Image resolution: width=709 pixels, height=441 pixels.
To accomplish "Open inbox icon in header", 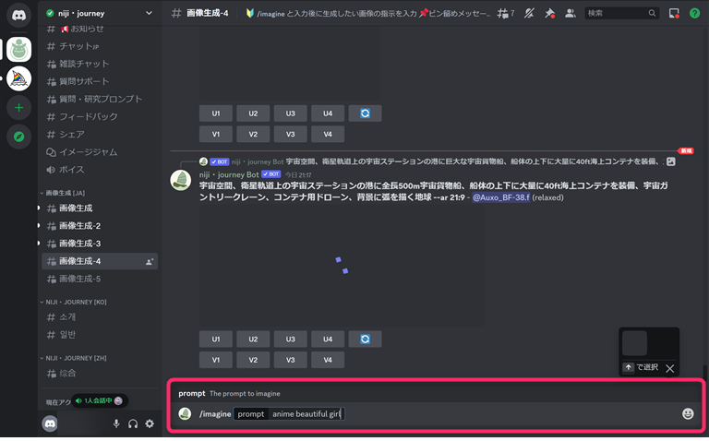I will click(x=674, y=14).
